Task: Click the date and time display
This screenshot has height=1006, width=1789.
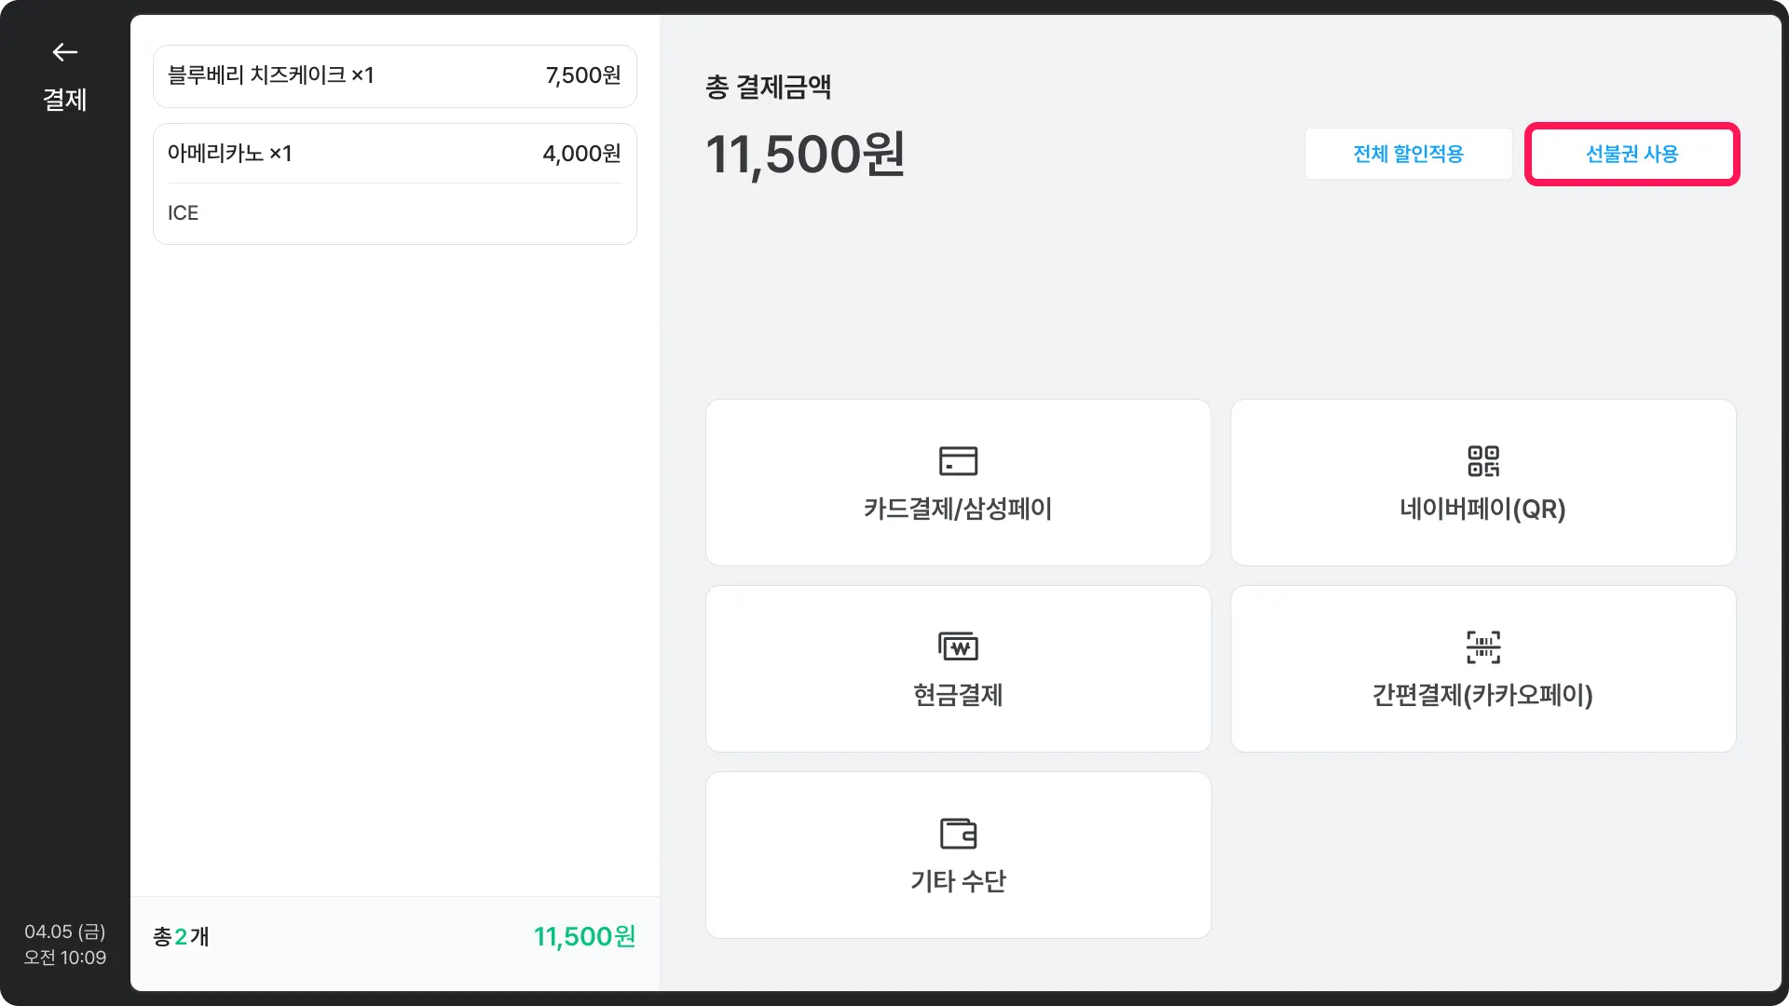Action: (64, 945)
